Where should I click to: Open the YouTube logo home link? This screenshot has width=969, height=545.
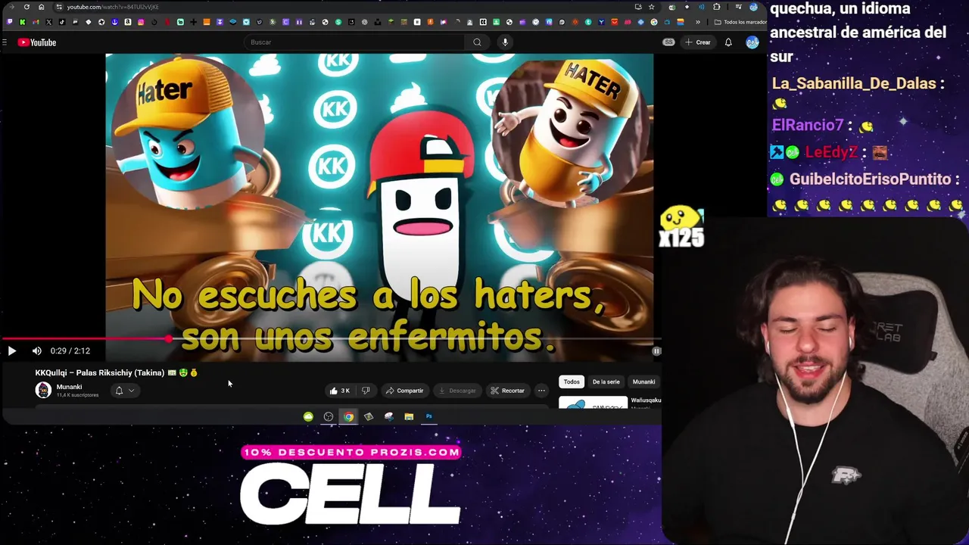(x=37, y=42)
